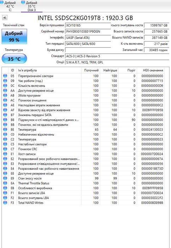Click status icon for EA Thermal Throttle Status
Viewport: 171px width, 248px height.
[5, 183]
